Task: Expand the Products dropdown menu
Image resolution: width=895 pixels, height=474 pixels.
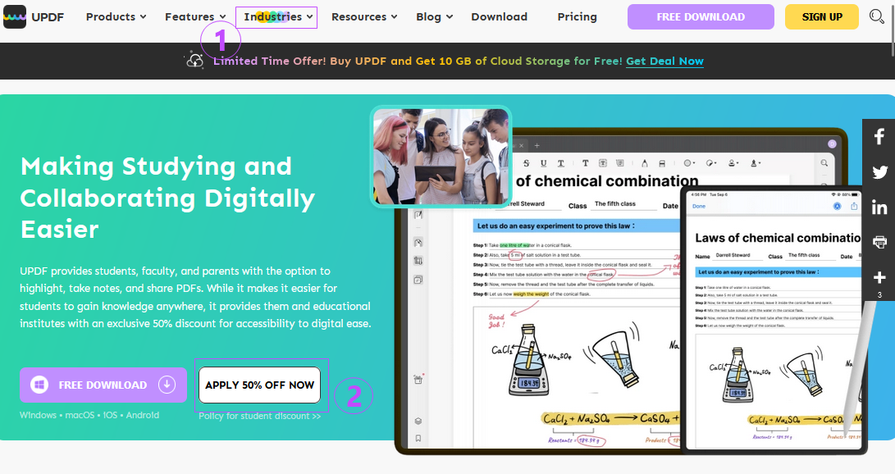Action: click(116, 17)
